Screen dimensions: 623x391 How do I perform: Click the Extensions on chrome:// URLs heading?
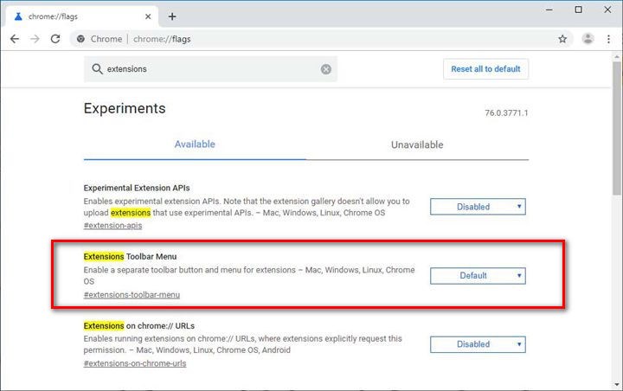pyautogui.click(x=139, y=326)
